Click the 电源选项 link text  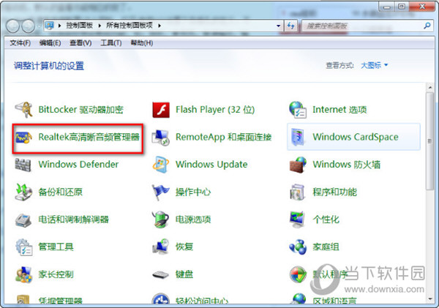193,219
